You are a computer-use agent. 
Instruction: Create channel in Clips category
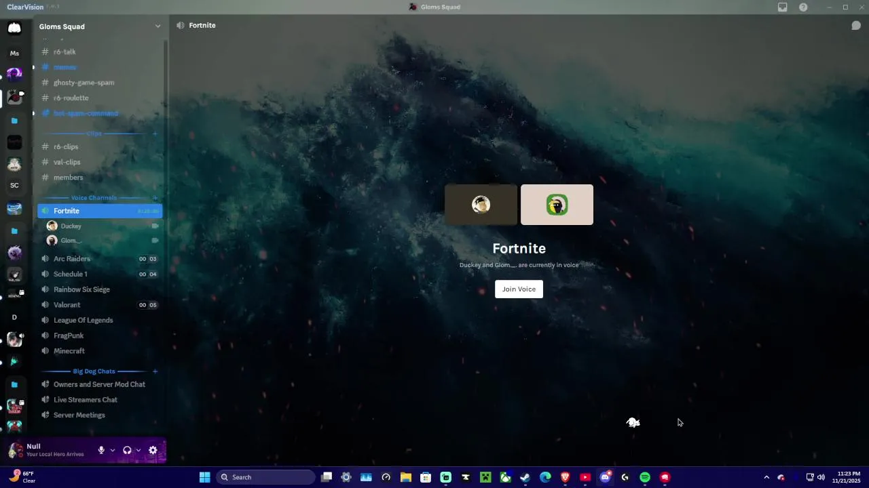point(155,134)
